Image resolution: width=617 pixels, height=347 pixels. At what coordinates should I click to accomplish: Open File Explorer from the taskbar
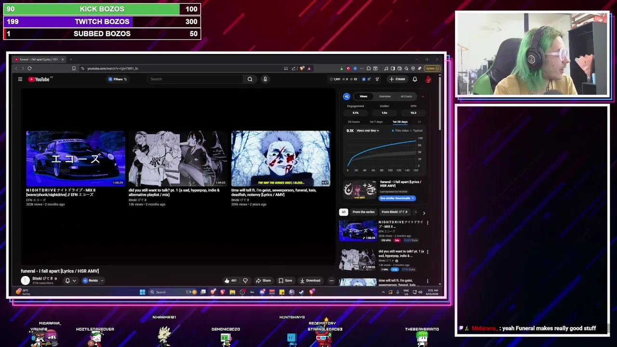point(232,292)
